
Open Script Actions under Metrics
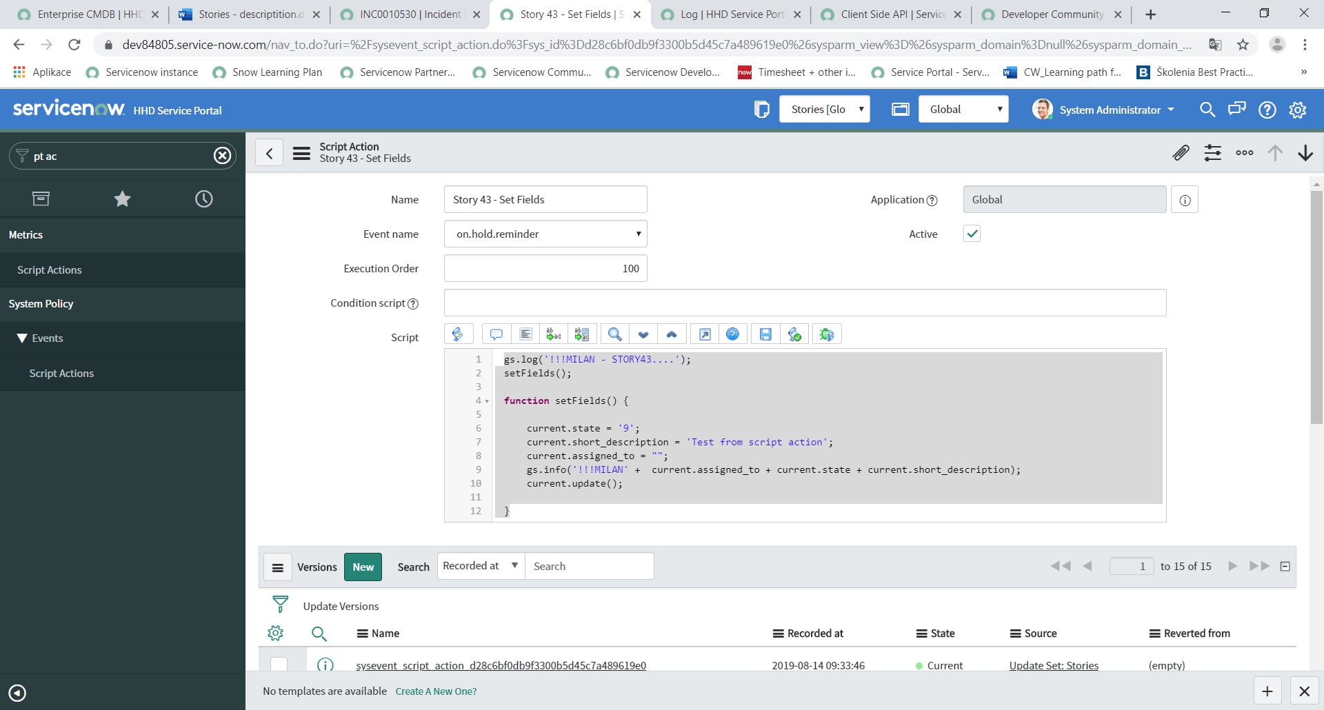click(x=50, y=270)
